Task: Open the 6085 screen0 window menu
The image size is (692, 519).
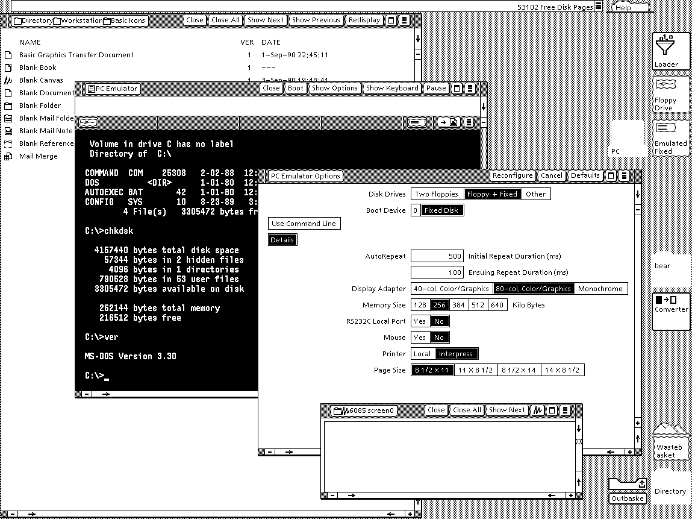Action: [x=565, y=410]
